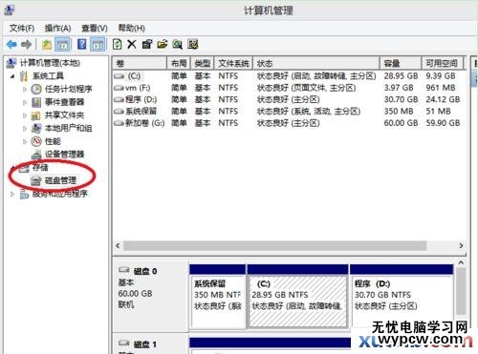This screenshot has width=478, height=354.
Task: Click the Back arrow toolbar icon
Action: click(x=11, y=44)
